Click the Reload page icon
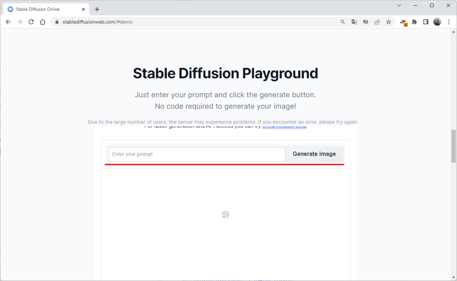This screenshot has height=281, width=457. (x=31, y=22)
